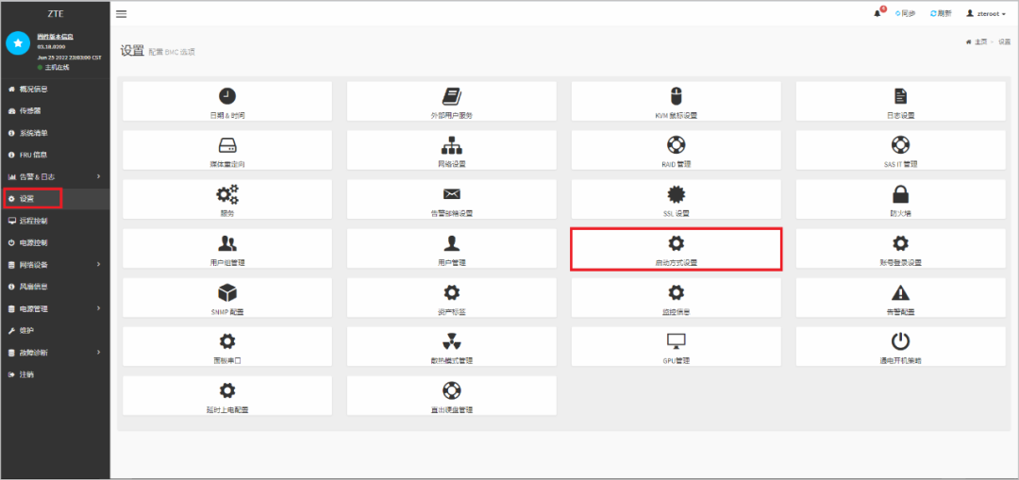Open the GPU 管理 monitor icon
The height and width of the screenshot is (480, 1019).
(x=676, y=341)
